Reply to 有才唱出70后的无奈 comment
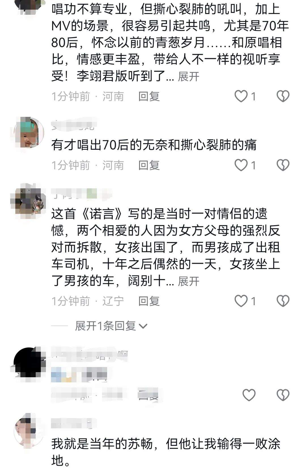 [149, 165]
